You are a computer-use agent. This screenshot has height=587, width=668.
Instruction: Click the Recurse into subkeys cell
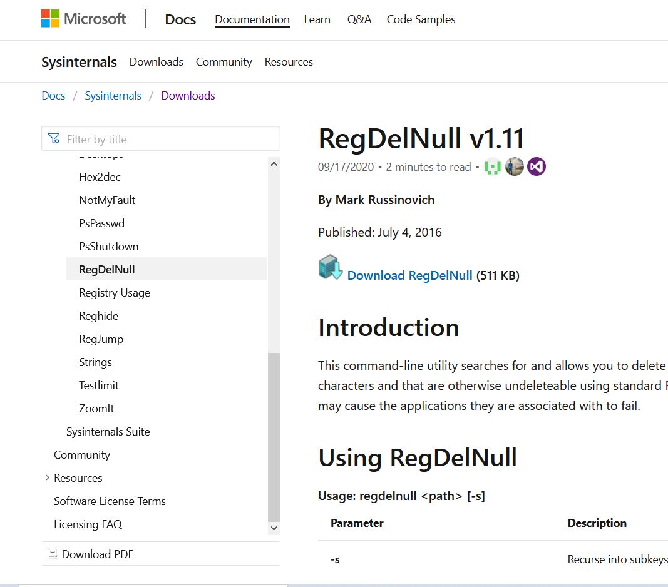pyautogui.click(x=617, y=559)
